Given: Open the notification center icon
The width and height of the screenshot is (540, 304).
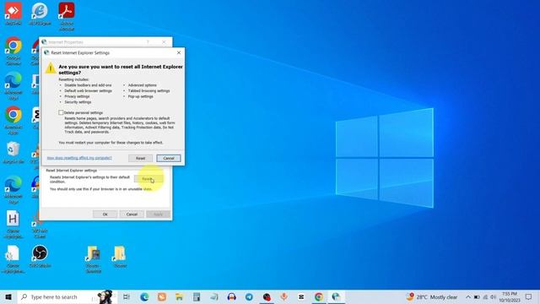Looking at the screenshot, I should tap(529, 296).
